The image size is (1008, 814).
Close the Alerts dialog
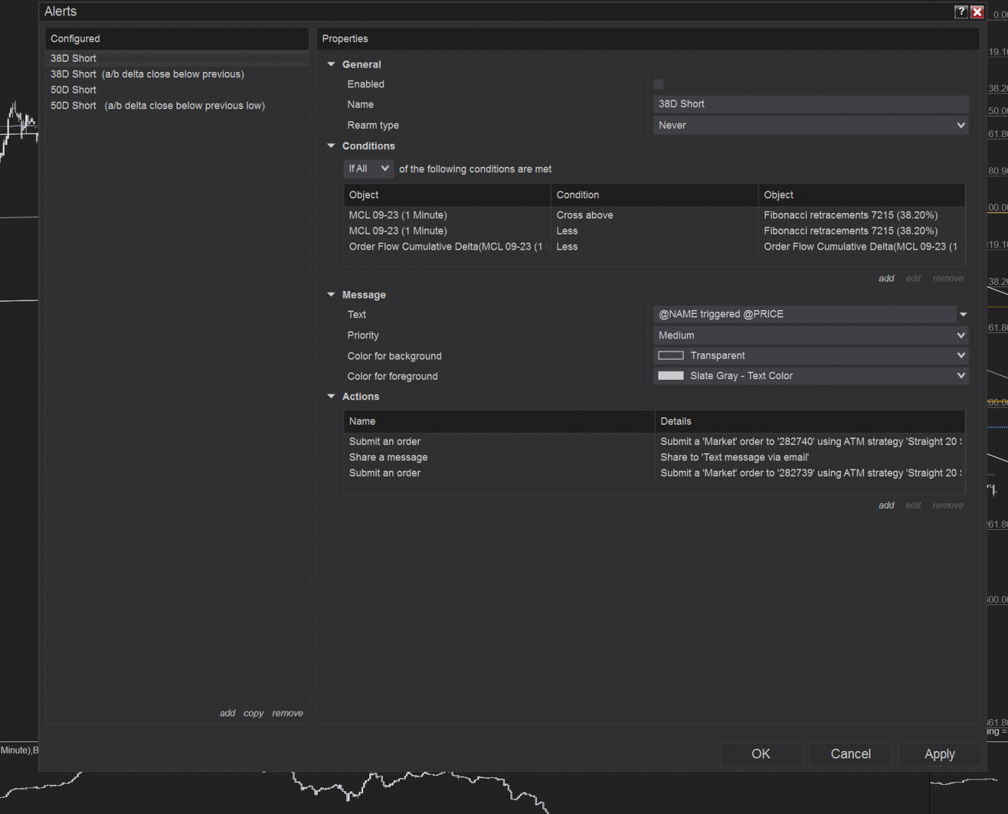[x=977, y=12]
